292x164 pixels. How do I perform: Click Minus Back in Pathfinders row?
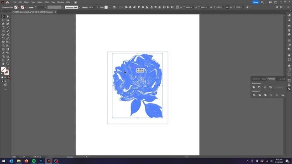click(x=282, y=95)
